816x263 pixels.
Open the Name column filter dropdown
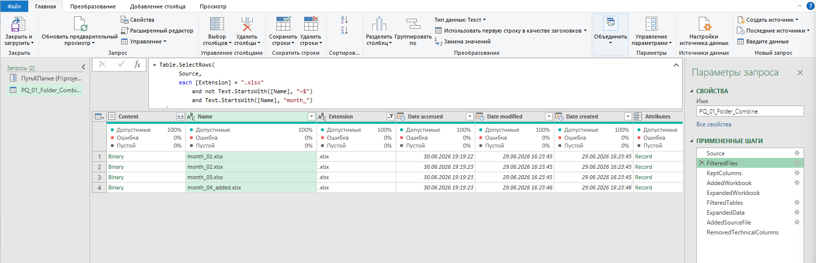coord(312,116)
